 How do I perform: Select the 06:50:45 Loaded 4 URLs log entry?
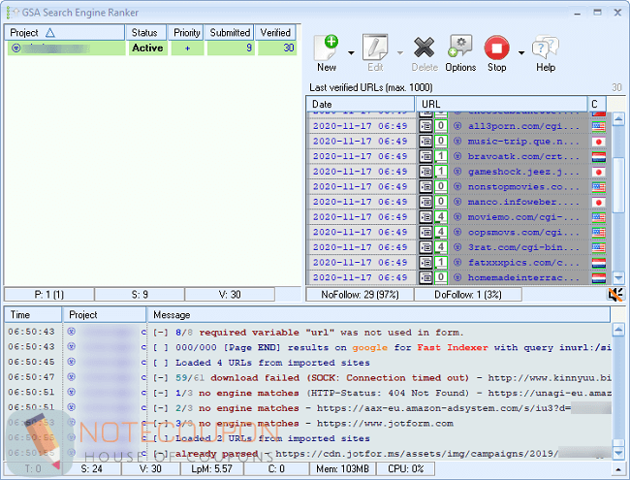tap(308, 363)
